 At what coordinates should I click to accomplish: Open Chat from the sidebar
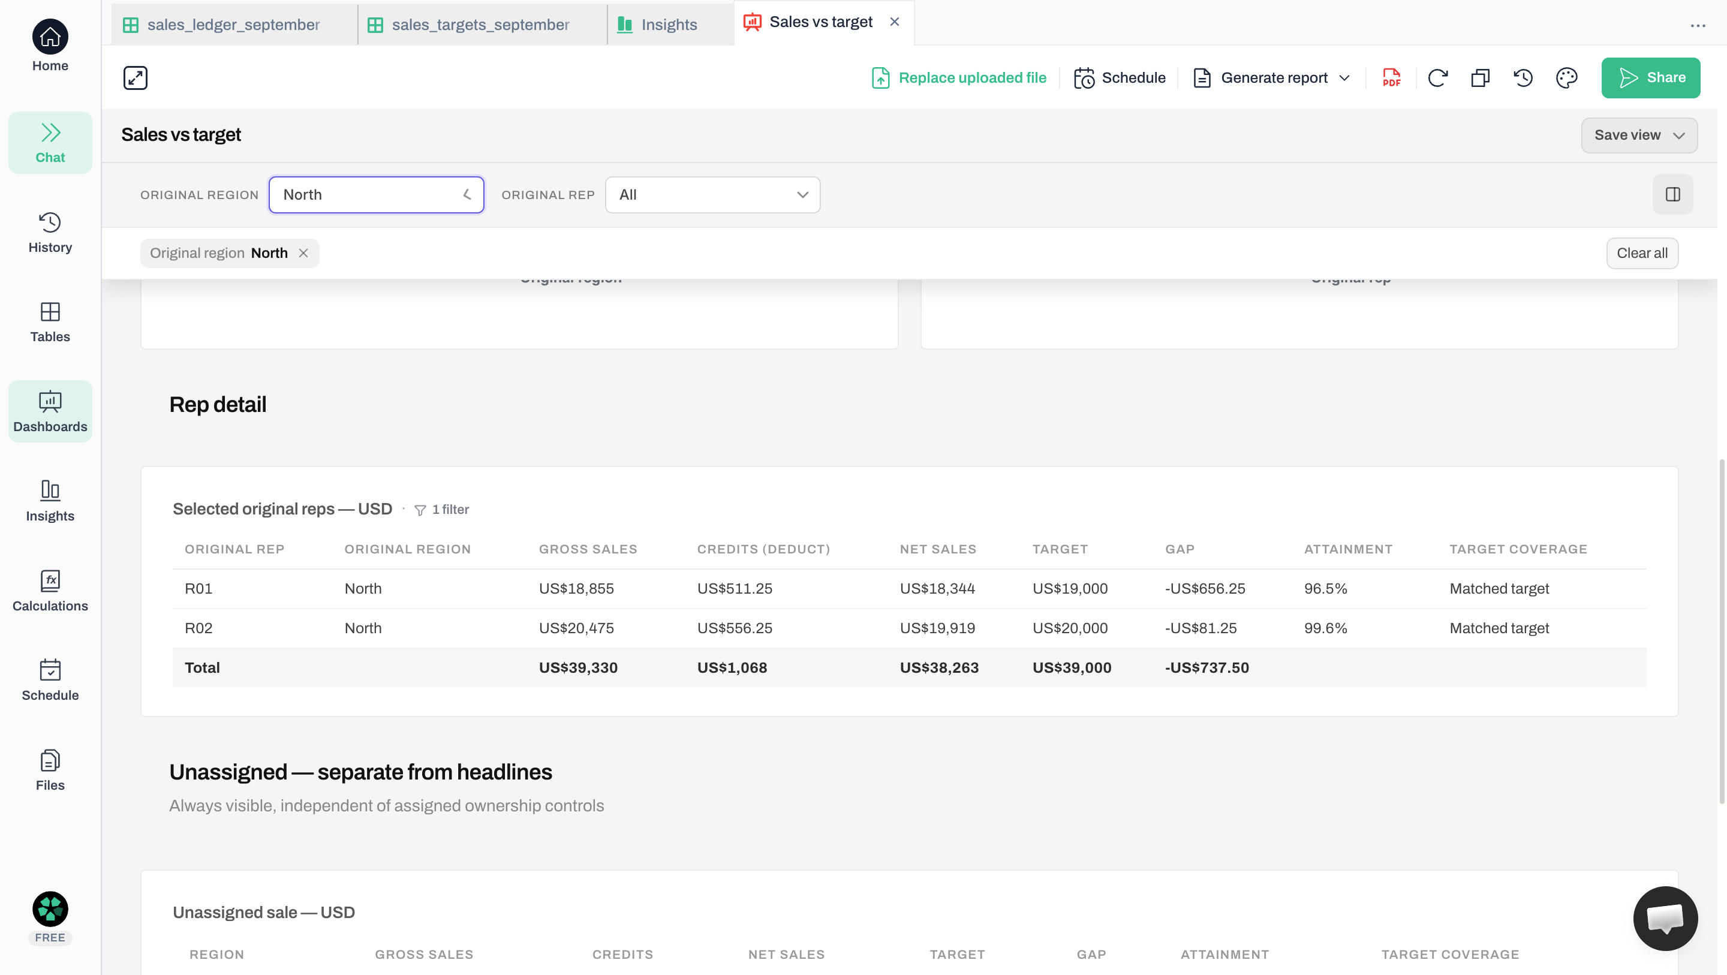50,143
